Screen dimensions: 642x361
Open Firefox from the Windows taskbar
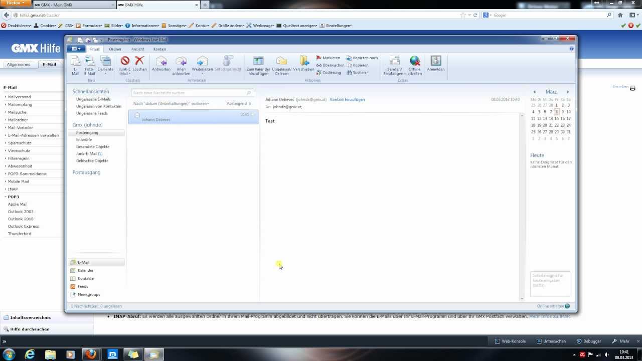click(x=91, y=354)
